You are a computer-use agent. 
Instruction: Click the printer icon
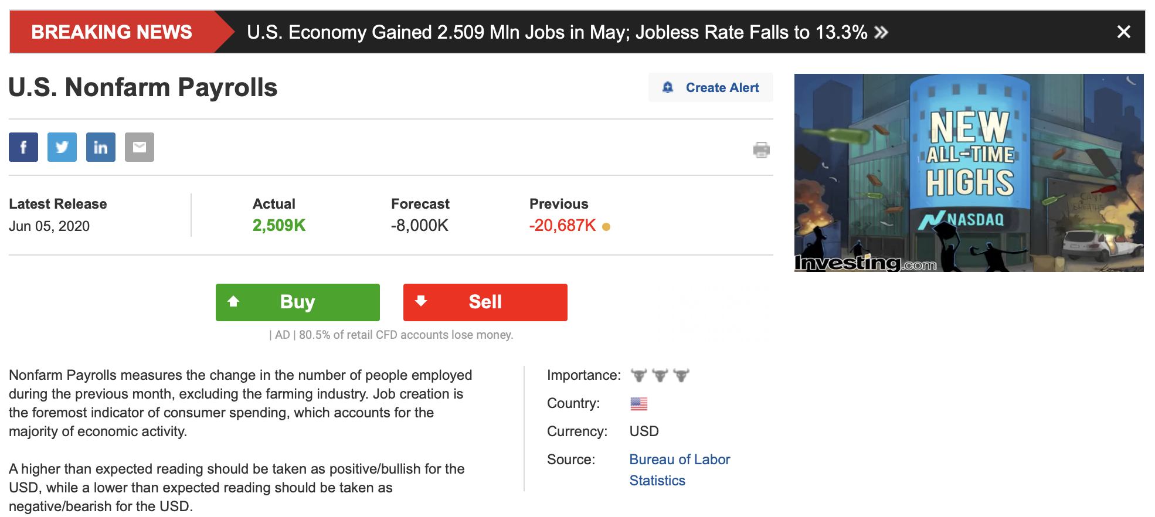(x=761, y=150)
